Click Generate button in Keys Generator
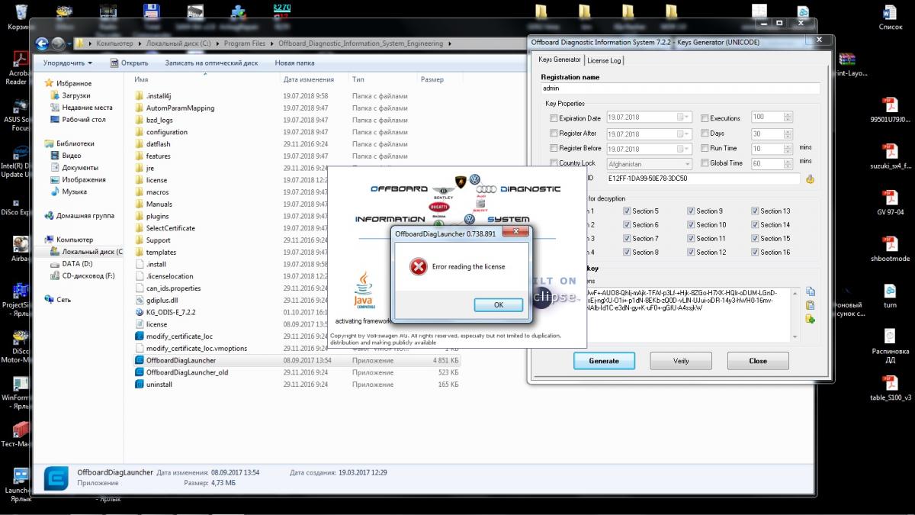This screenshot has height=515, width=915. pyautogui.click(x=604, y=361)
